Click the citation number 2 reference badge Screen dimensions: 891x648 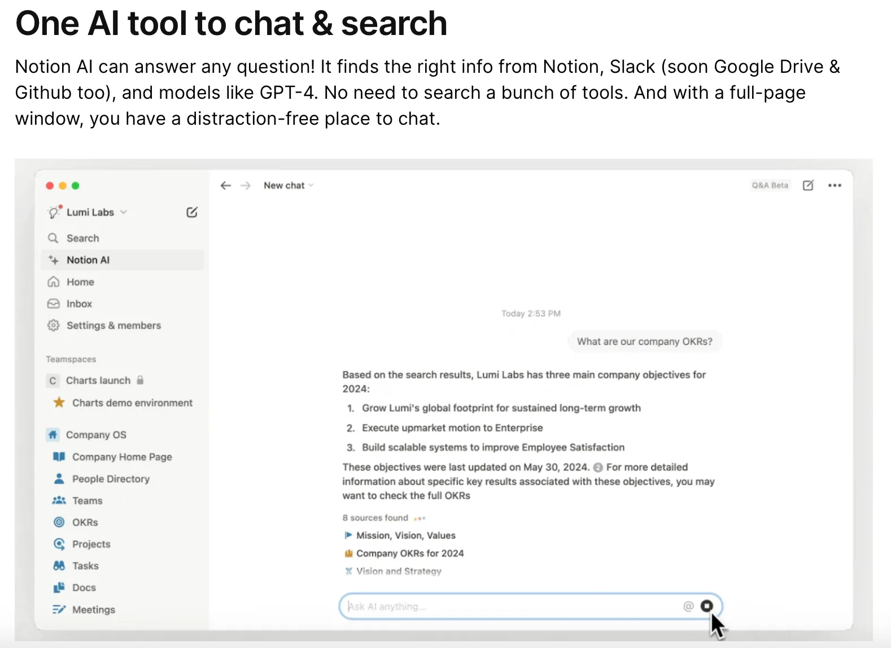point(598,467)
